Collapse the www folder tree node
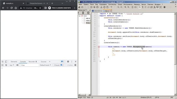 coord(80,16)
